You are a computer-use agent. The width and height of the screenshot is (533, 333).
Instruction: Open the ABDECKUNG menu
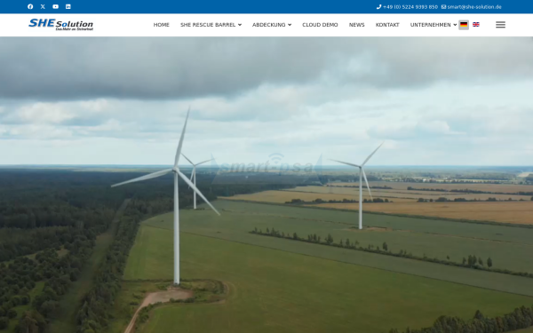pyautogui.click(x=268, y=25)
